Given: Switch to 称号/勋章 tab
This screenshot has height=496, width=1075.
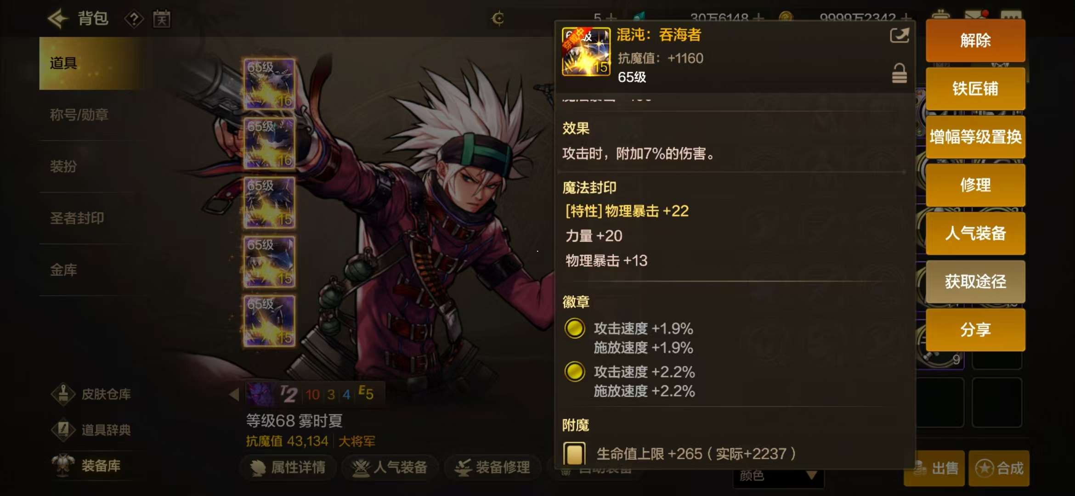Looking at the screenshot, I should click(79, 114).
